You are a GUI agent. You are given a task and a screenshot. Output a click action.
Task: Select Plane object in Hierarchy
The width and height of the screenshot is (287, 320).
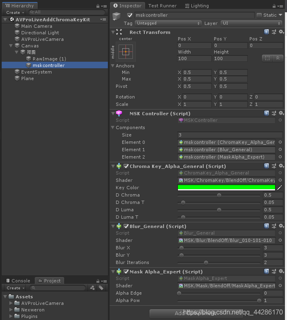click(27, 78)
